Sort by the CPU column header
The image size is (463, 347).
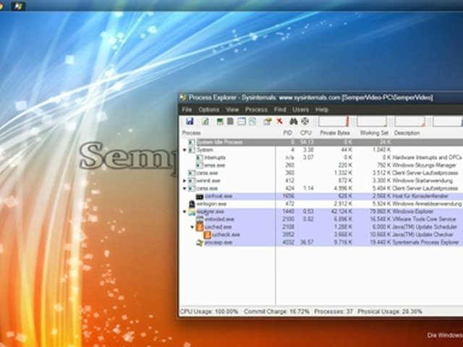pos(305,133)
